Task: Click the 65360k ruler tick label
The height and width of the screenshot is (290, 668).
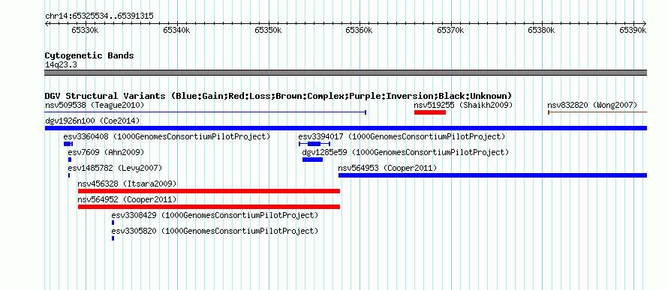Action: point(359,30)
